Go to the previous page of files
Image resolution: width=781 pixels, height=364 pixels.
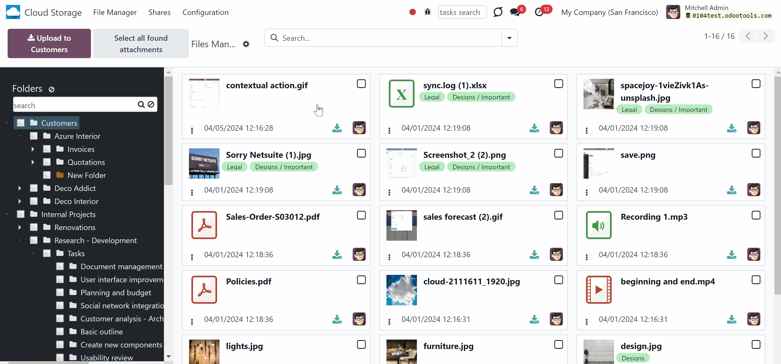click(748, 36)
